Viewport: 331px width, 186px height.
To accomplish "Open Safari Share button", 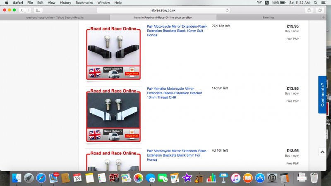I will coord(309,10).
